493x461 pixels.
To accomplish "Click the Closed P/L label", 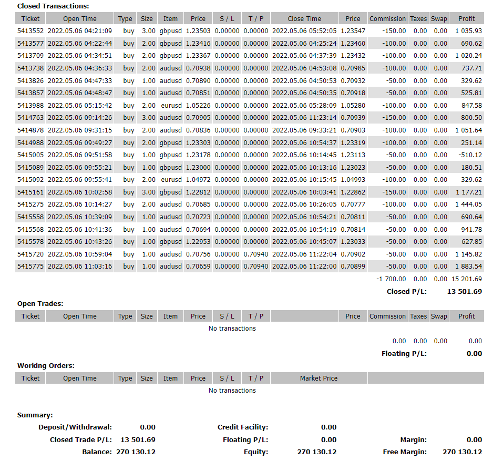I will 406,292.
